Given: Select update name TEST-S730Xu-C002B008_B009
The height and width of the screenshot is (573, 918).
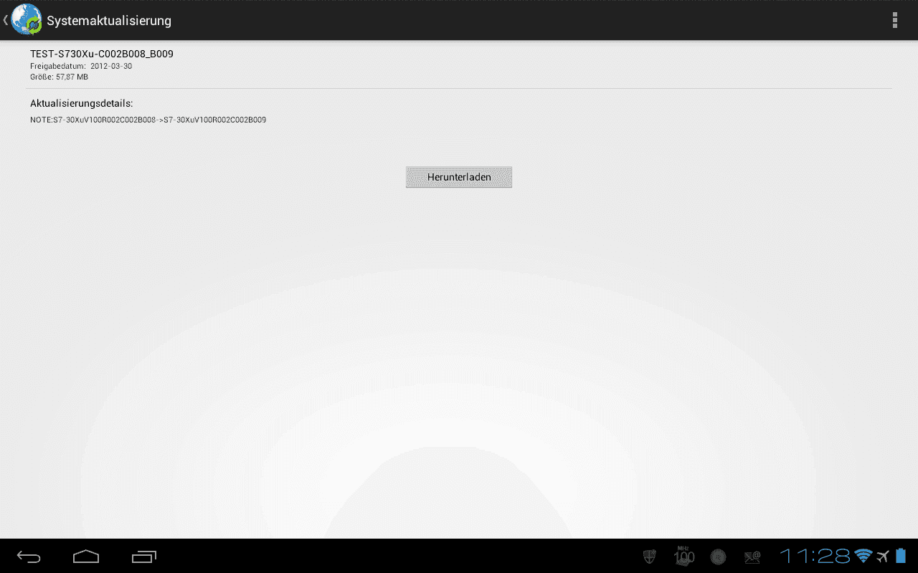Looking at the screenshot, I should point(102,54).
